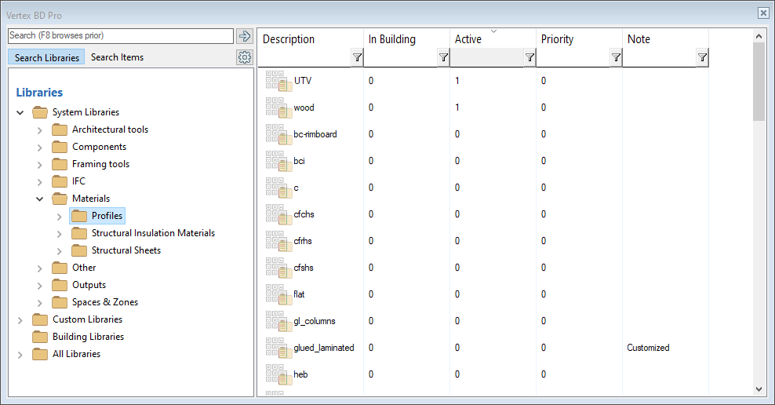Viewport: 775px width, 405px height.
Task: Expand the Custom Libraries node
Action: coord(20,319)
